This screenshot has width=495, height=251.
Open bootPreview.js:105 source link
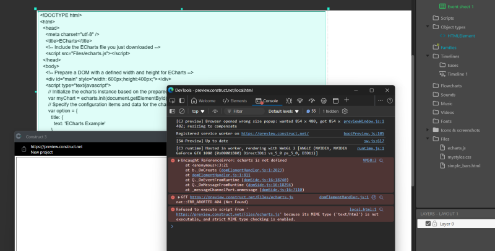[x=364, y=134]
